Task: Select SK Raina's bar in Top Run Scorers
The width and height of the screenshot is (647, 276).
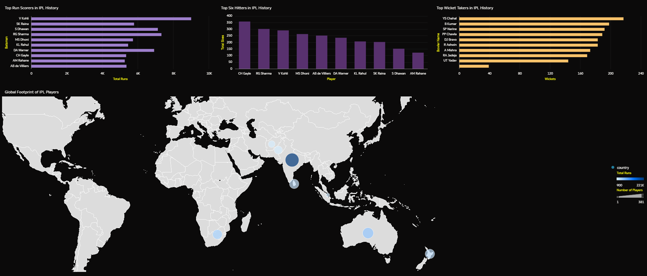Action: click(83, 24)
